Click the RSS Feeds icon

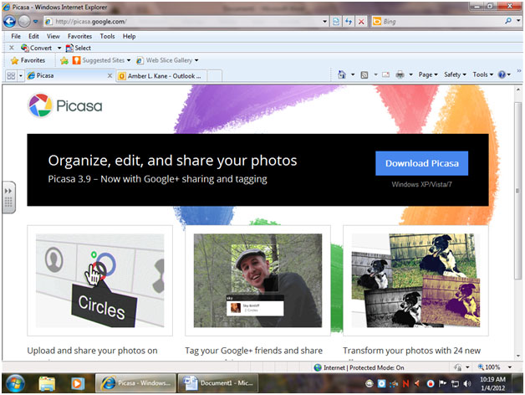point(364,74)
